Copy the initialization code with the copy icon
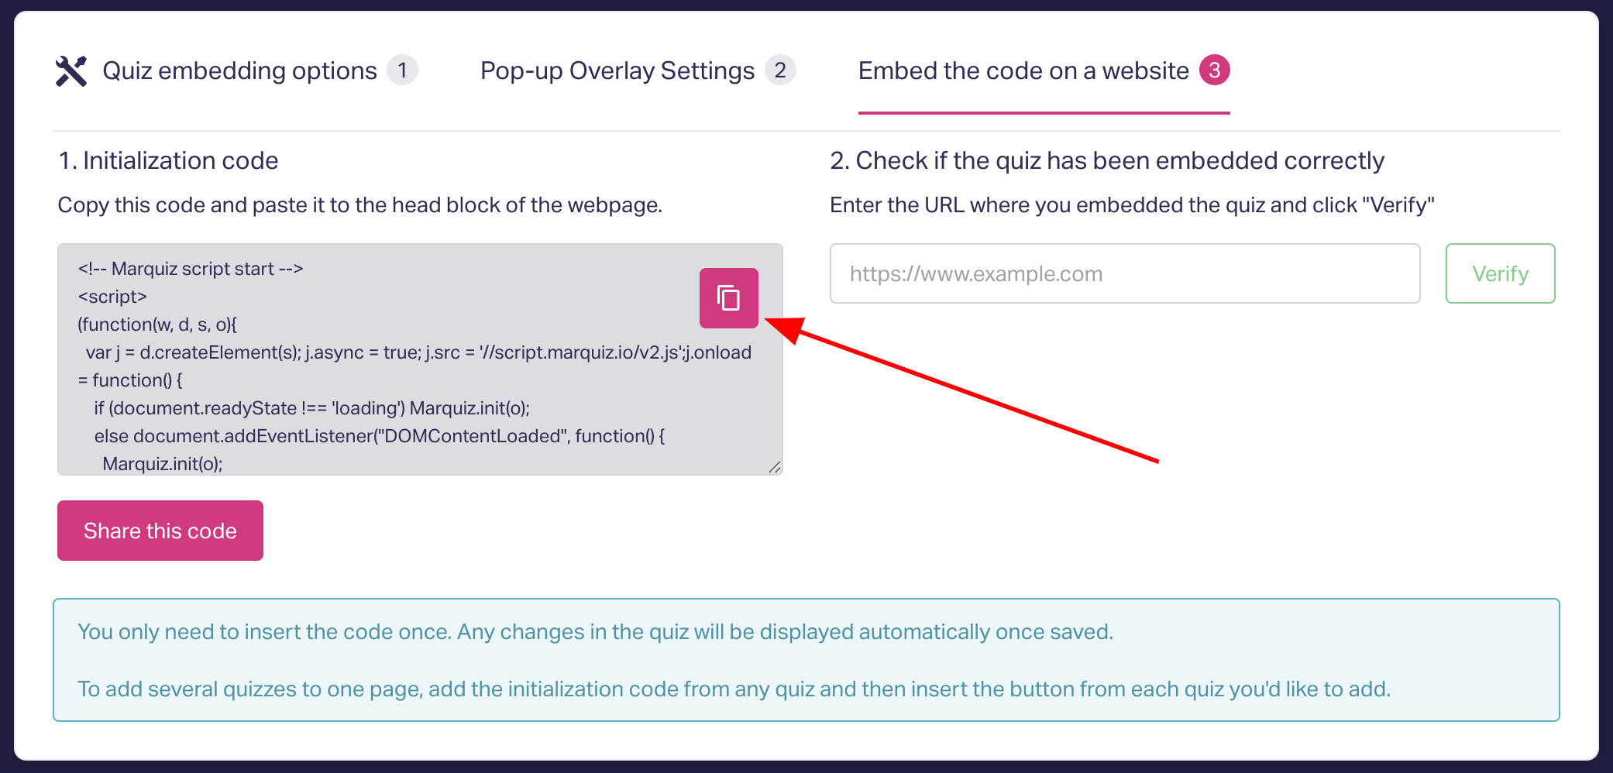The height and width of the screenshot is (773, 1613). (728, 298)
